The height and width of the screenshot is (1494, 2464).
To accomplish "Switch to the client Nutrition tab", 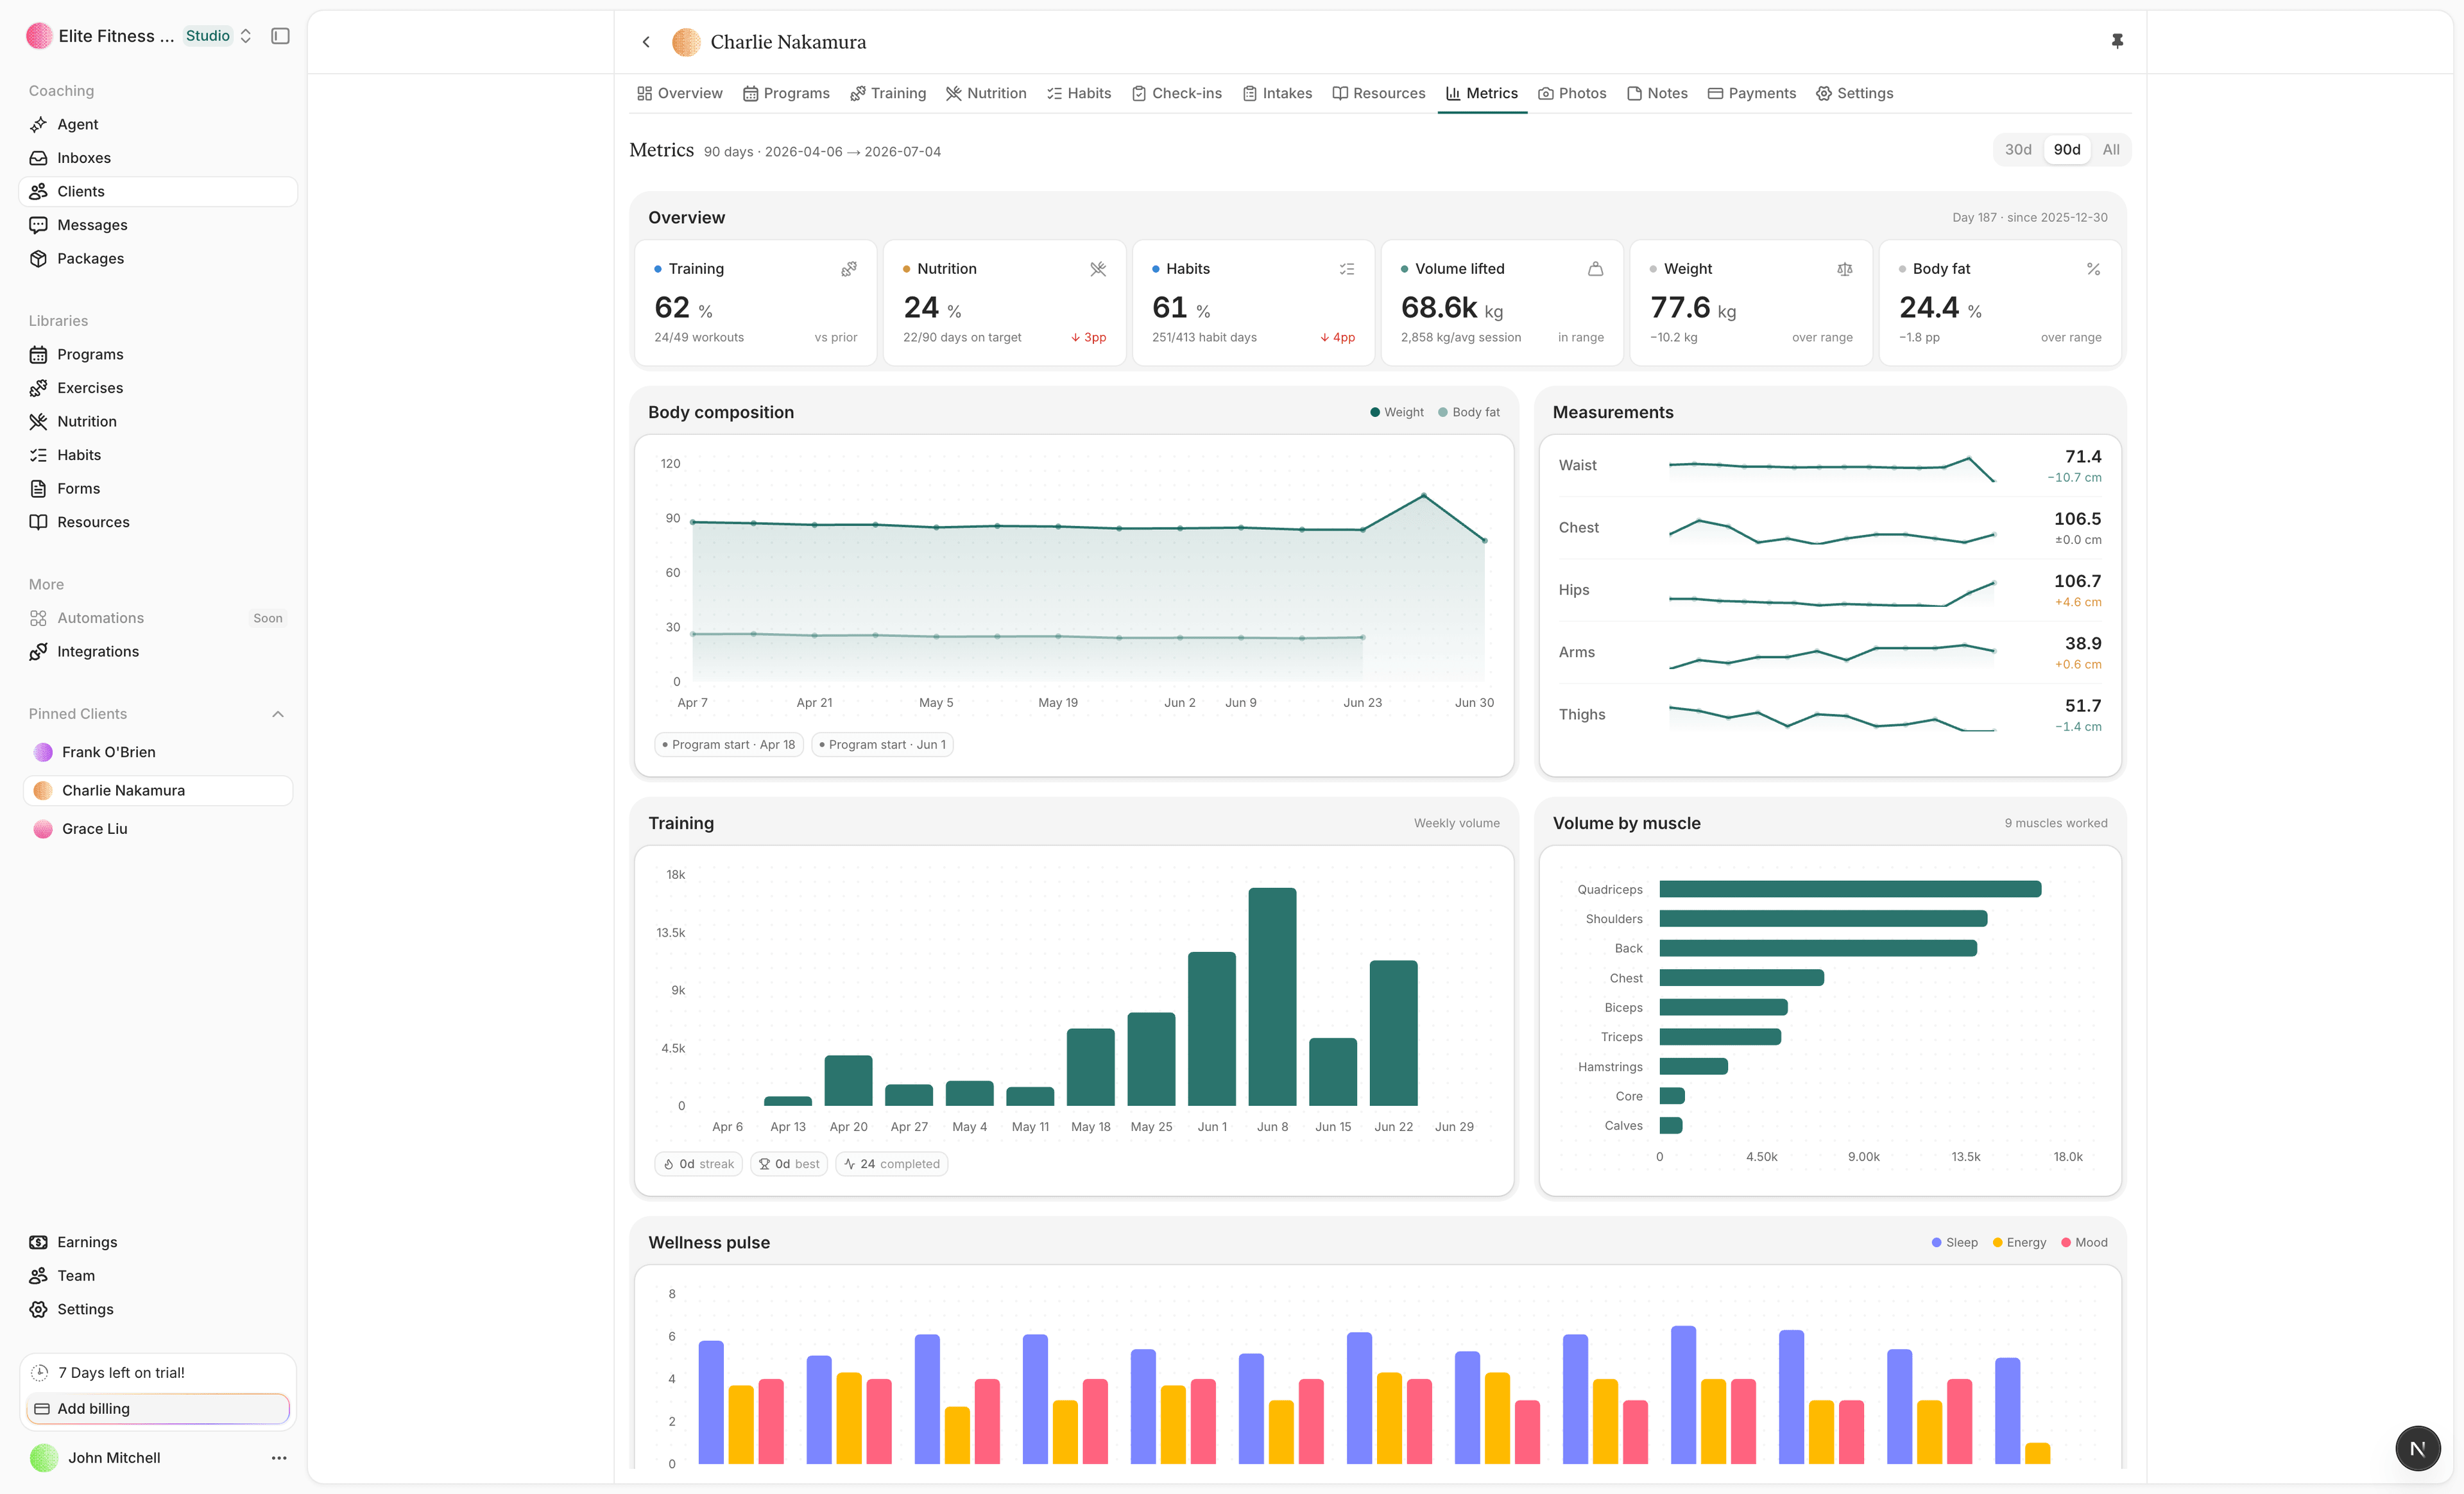I will point(986,93).
